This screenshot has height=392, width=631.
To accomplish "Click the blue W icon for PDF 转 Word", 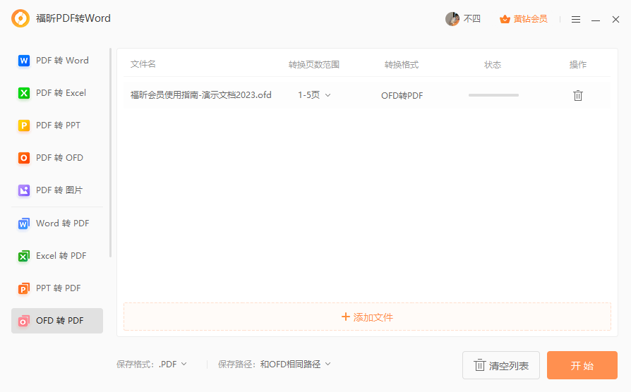I will pyautogui.click(x=24, y=61).
